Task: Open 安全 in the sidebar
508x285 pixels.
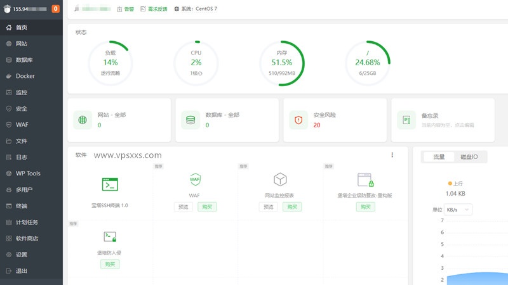Action: [31, 108]
